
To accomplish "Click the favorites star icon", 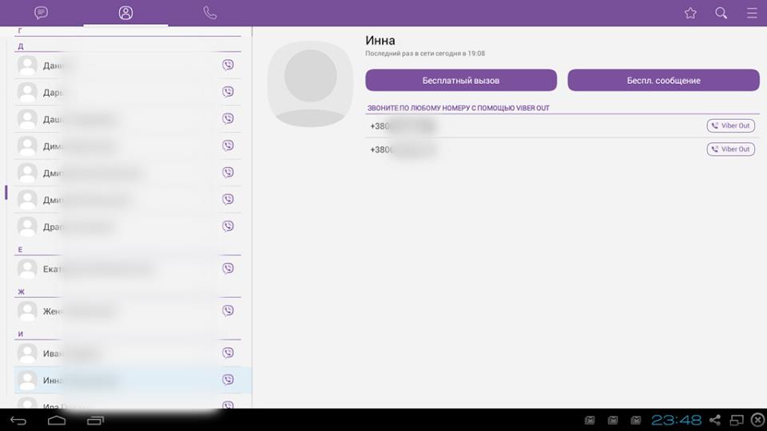I will (690, 13).
